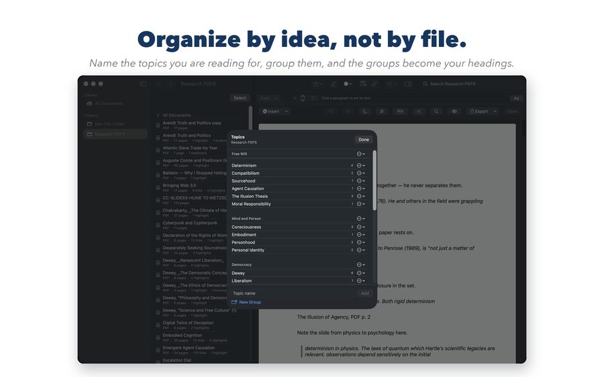This screenshot has width=604, height=377.
Task: Click the undo arrow in the editor toolbar
Action: point(330,111)
